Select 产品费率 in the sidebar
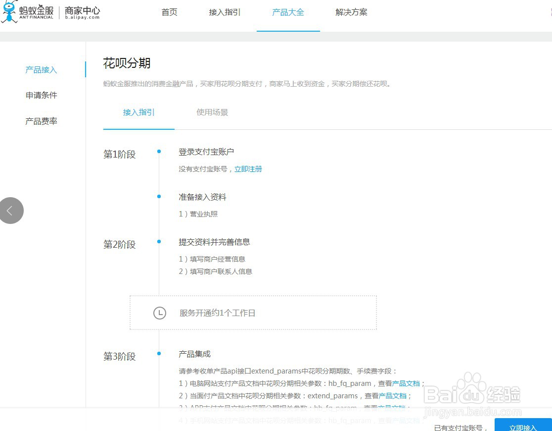Image resolution: width=552 pixels, height=431 pixels. 41,121
